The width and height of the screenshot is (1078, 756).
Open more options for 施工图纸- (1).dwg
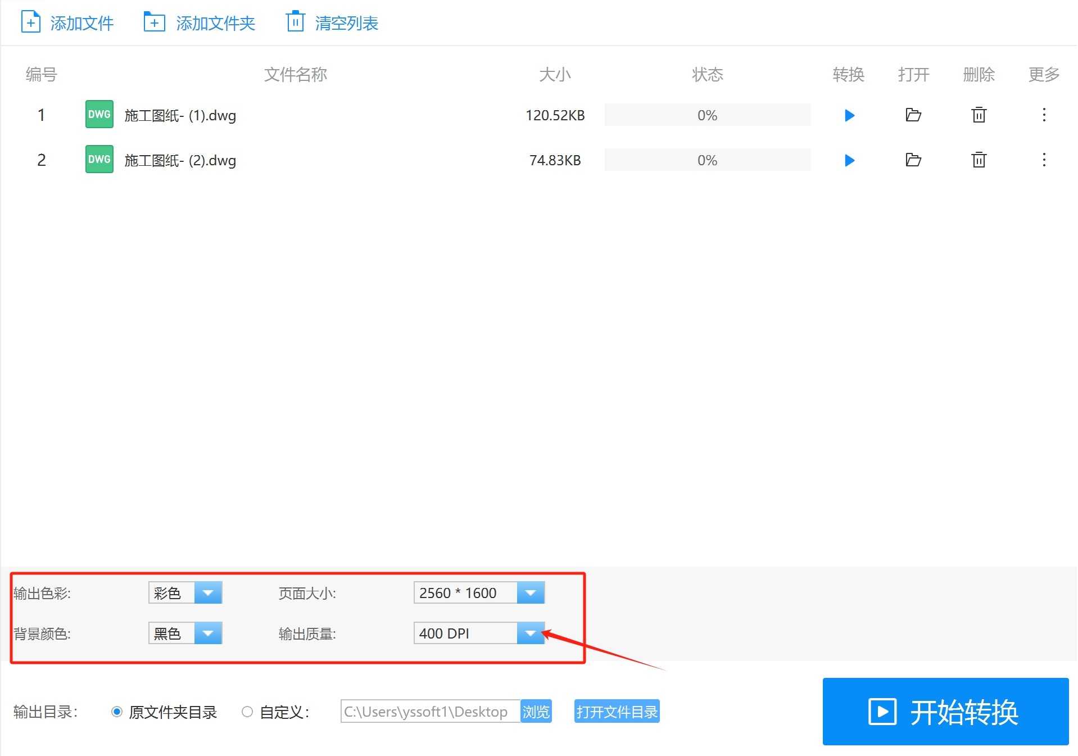(1044, 115)
